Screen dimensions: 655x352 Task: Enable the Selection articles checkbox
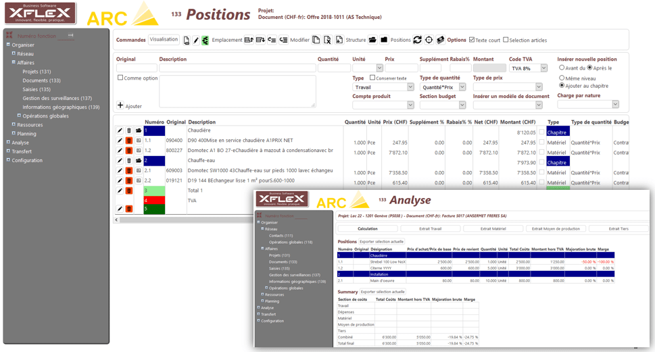506,40
